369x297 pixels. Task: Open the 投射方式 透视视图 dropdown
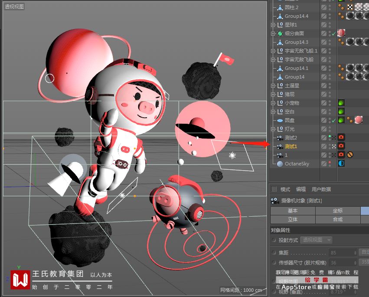point(316,240)
